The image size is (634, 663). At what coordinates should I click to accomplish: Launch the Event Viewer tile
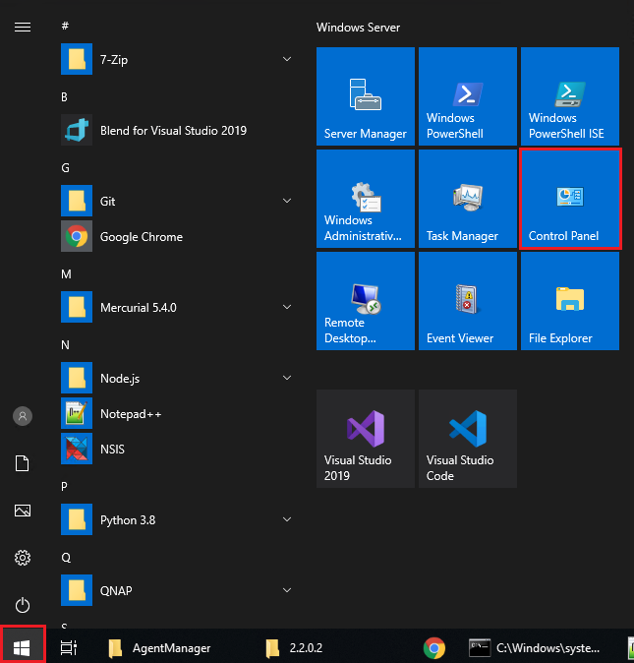pyautogui.click(x=468, y=301)
